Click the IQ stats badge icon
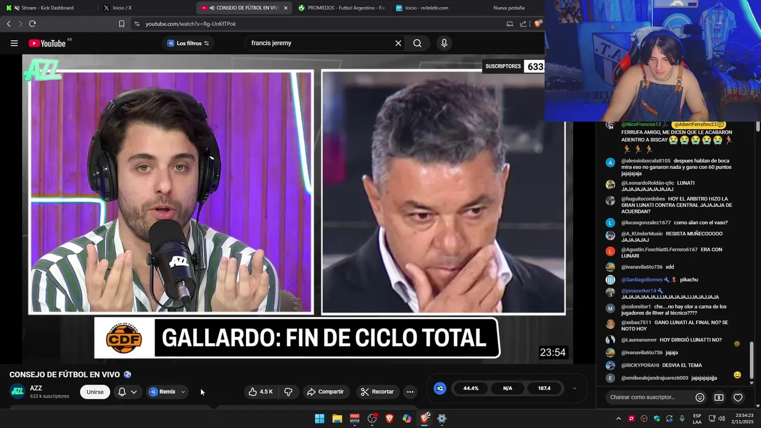The width and height of the screenshot is (761, 428). 440,388
